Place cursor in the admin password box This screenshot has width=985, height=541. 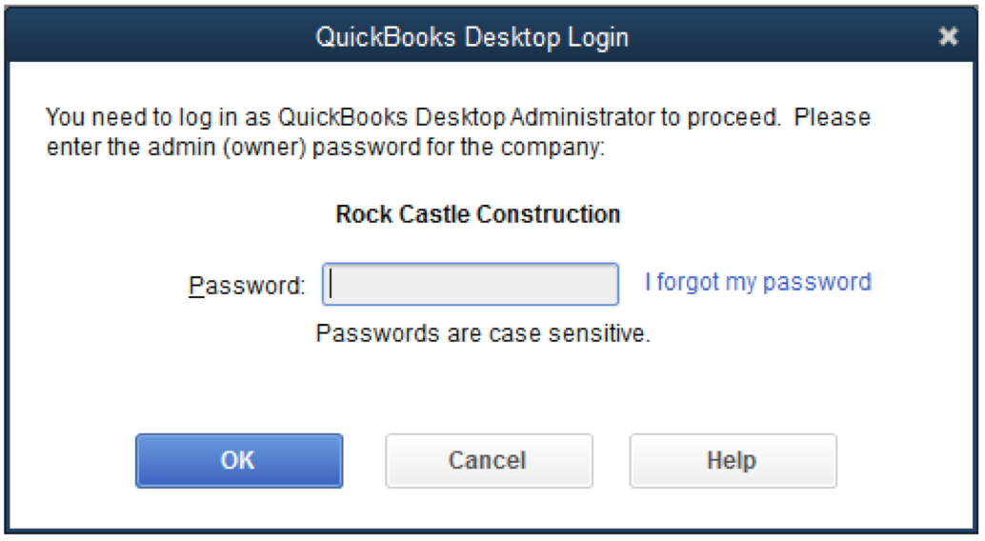(471, 285)
